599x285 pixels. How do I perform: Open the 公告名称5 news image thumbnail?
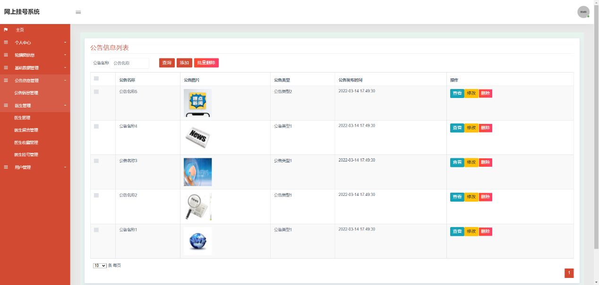tap(197, 103)
